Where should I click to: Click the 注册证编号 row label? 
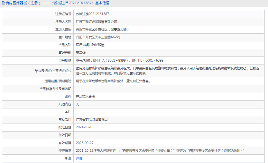click(x=63, y=14)
